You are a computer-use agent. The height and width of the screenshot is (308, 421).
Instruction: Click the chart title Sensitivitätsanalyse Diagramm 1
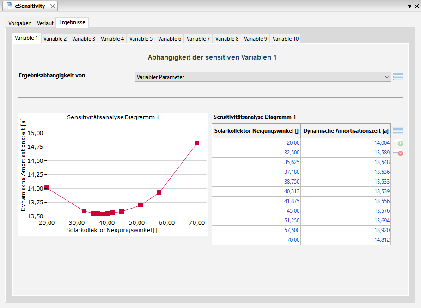point(113,117)
